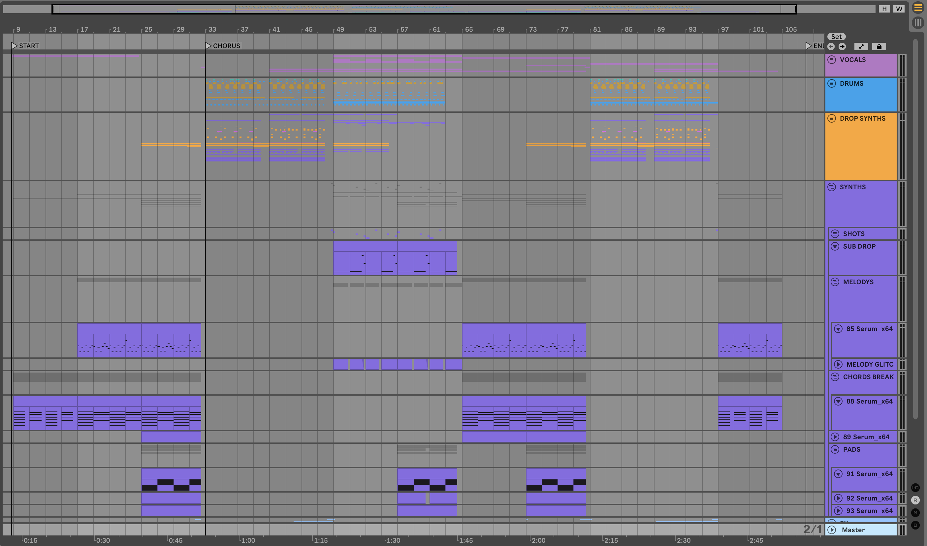Click the vertical track scrollbar on the right
927x546 pixels.
915,228
